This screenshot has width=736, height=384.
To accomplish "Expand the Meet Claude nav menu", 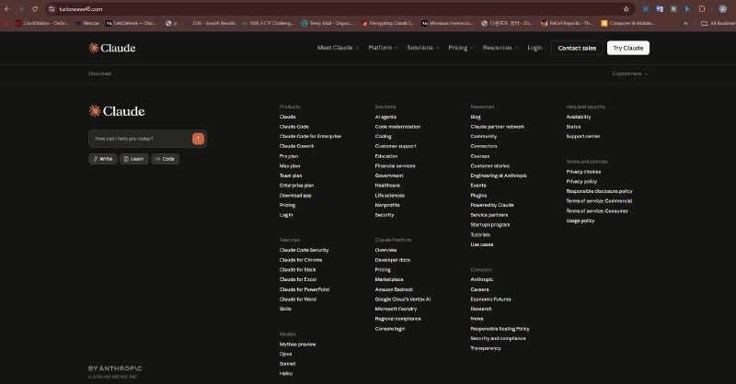I will pyautogui.click(x=338, y=48).
